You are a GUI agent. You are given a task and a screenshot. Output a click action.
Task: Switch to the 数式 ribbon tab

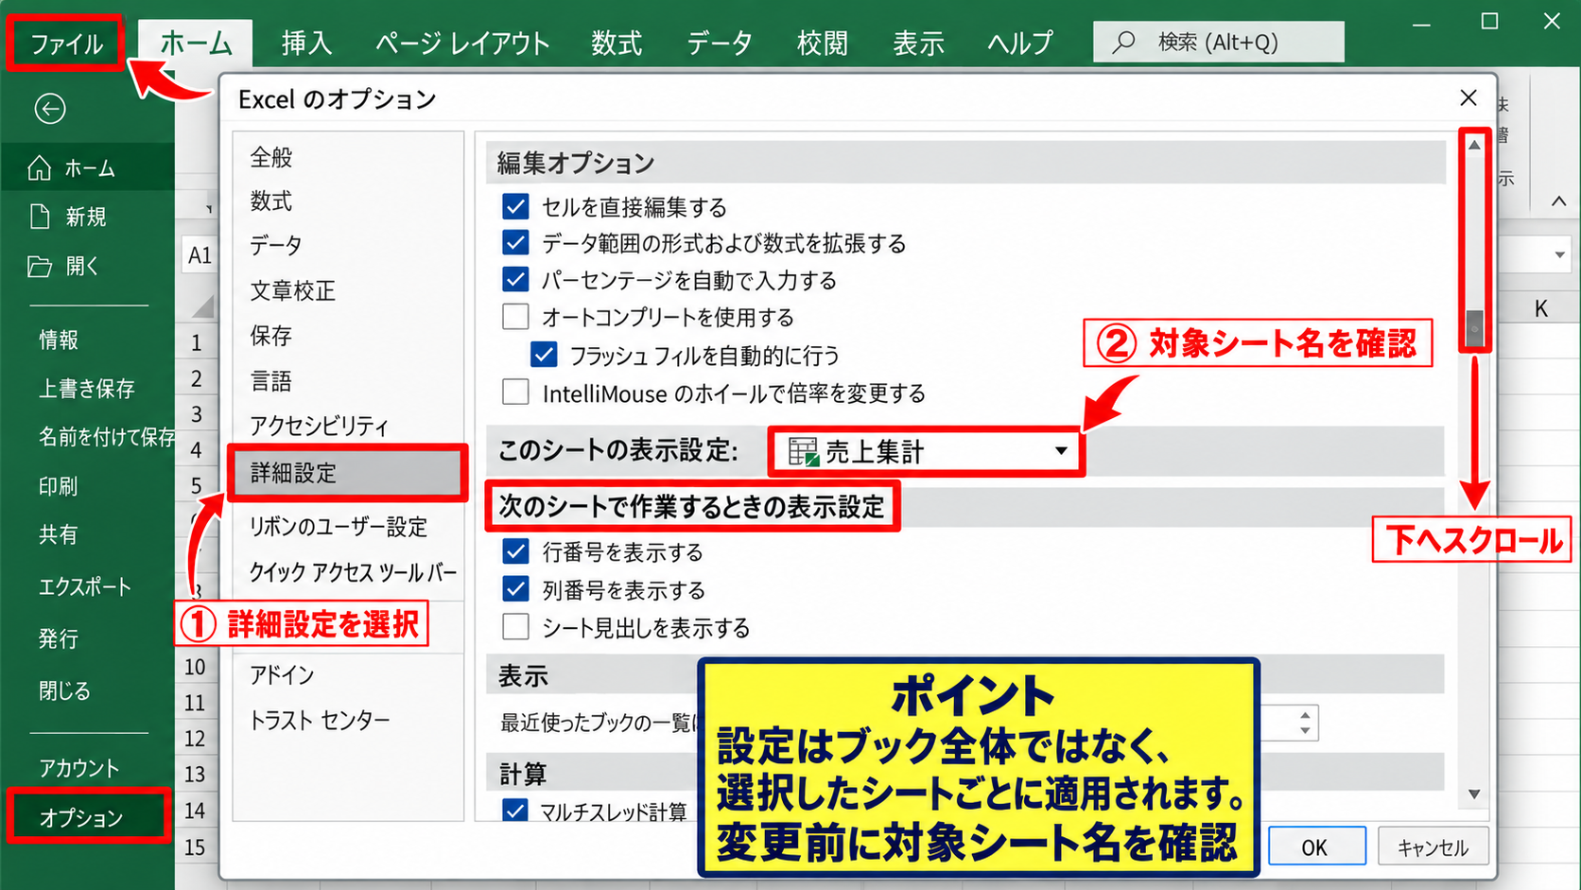tap(617, 43)
